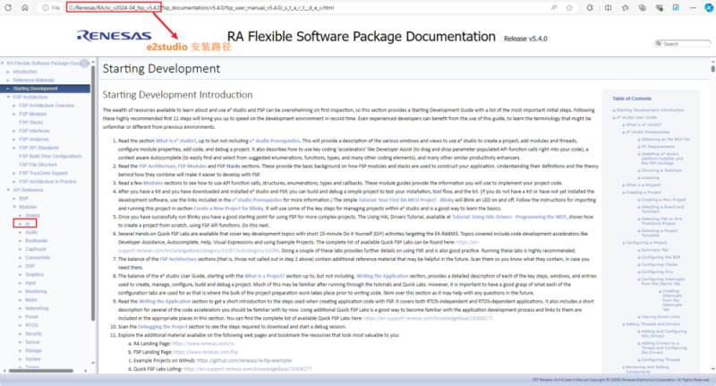Click the search magnifier icon
The height and width of the screenshot is (386, 716).
click(x=659, y=43)
